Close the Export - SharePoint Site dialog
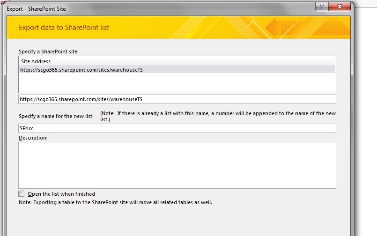The height and width of the screenshot is (236, 377). pos(340,7)
